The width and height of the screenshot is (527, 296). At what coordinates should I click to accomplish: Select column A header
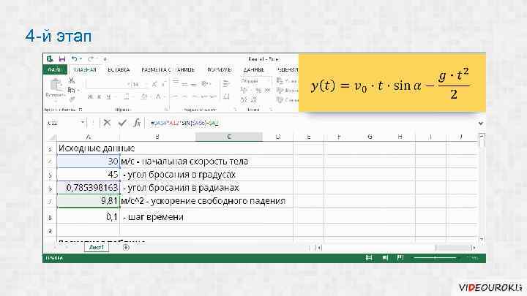click(89, 137)
